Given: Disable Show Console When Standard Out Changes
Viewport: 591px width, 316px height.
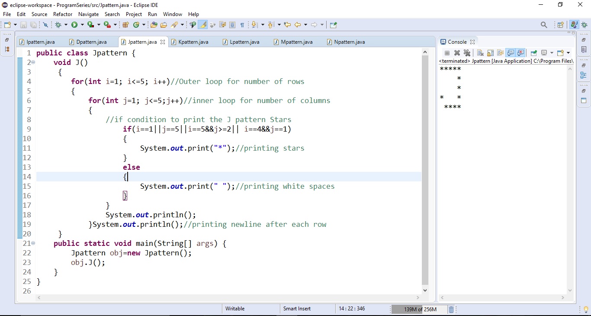Looking at the screenshot, I should (511, 53).
